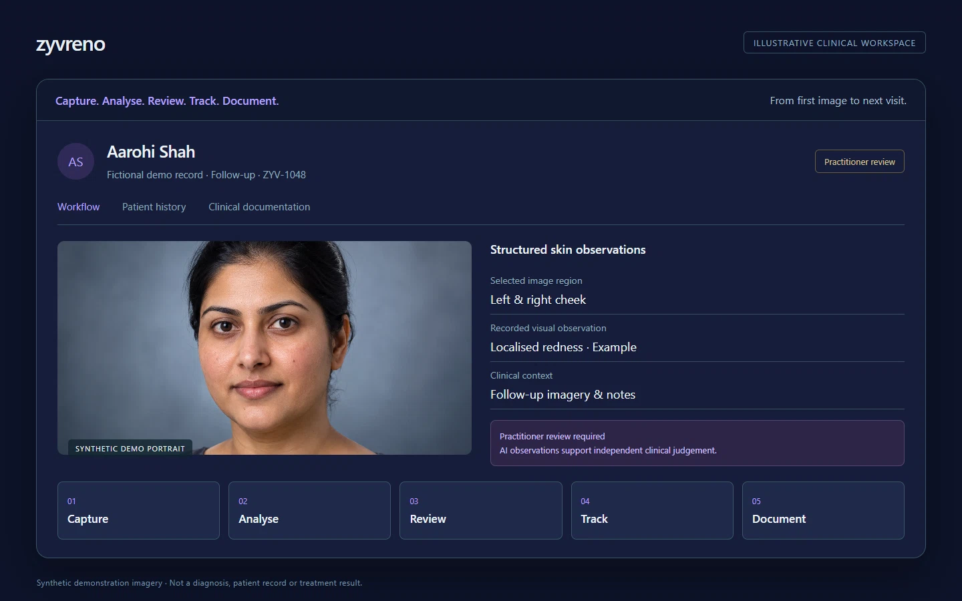Click the record line ending ZYV-1048
962x601 pixels.
pyautogui.click(x=206, y=175)
